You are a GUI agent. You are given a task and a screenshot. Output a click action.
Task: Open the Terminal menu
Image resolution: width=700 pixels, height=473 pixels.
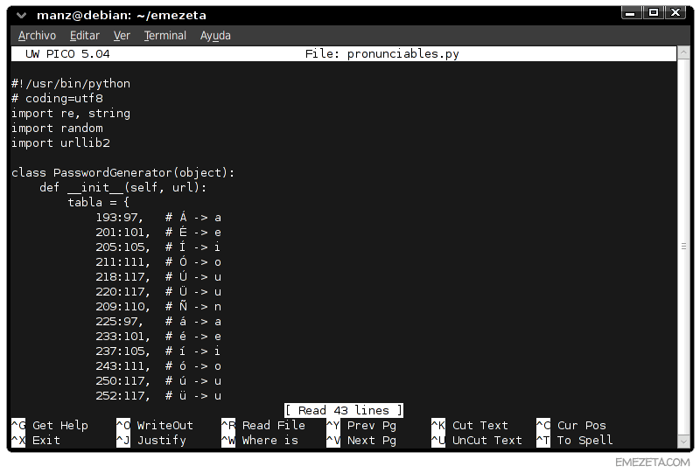[x=164, y=35]
